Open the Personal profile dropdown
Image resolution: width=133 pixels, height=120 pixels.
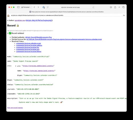(26, 7)
